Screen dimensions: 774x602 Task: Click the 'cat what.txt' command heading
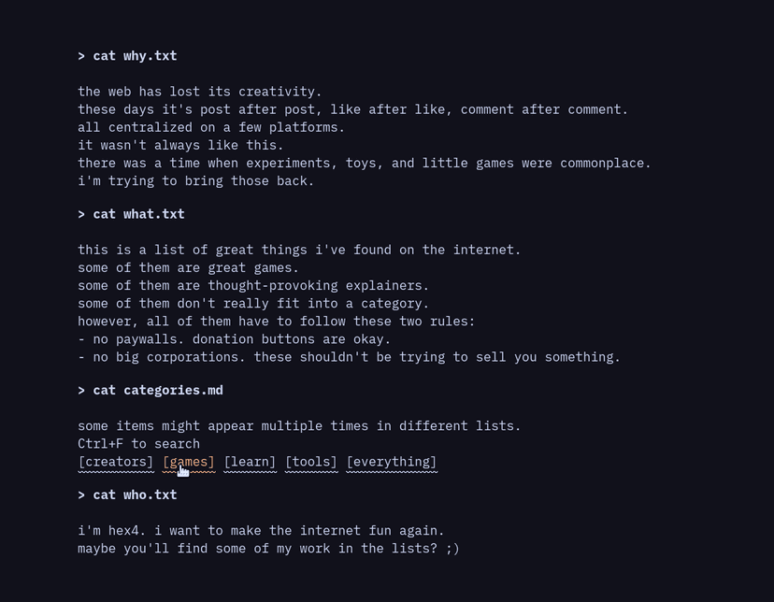132,214
